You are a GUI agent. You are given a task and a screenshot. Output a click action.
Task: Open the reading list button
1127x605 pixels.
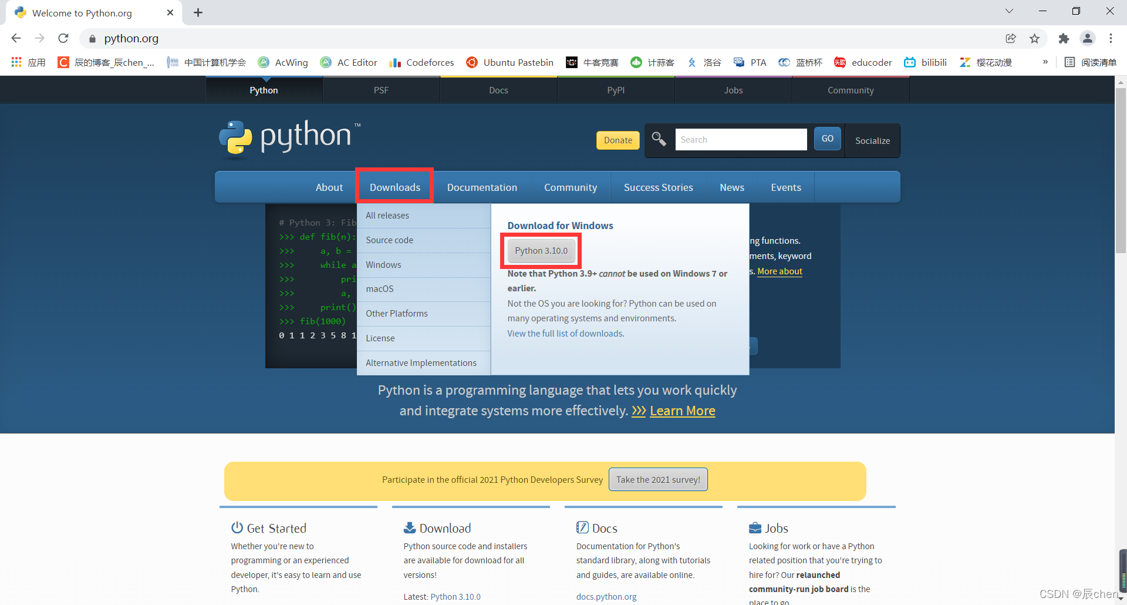click(x=1090, y=62)
